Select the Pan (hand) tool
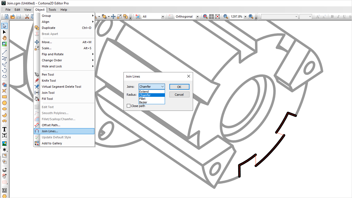352x198 pixels. point(4,38)
